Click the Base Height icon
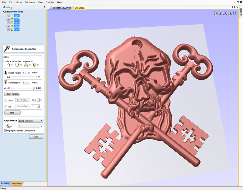Image resolution: width=243 pixels, height=190 pixels. [x=5, y=82]
